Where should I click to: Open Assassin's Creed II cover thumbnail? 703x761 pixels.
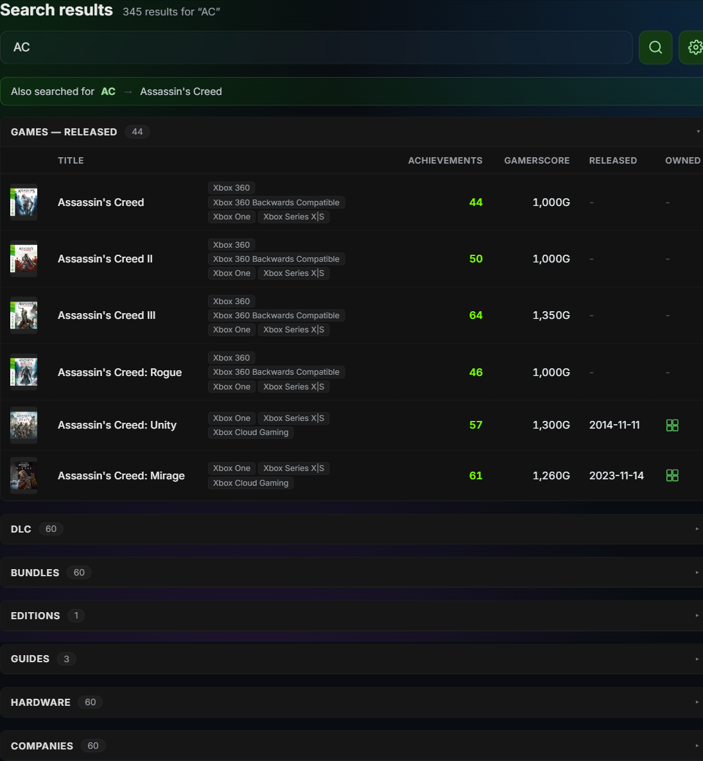24,259
